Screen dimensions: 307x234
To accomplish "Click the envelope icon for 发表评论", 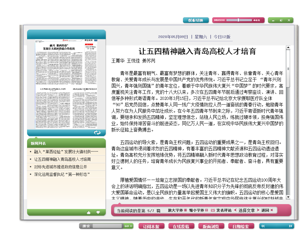I will (213, 210).
